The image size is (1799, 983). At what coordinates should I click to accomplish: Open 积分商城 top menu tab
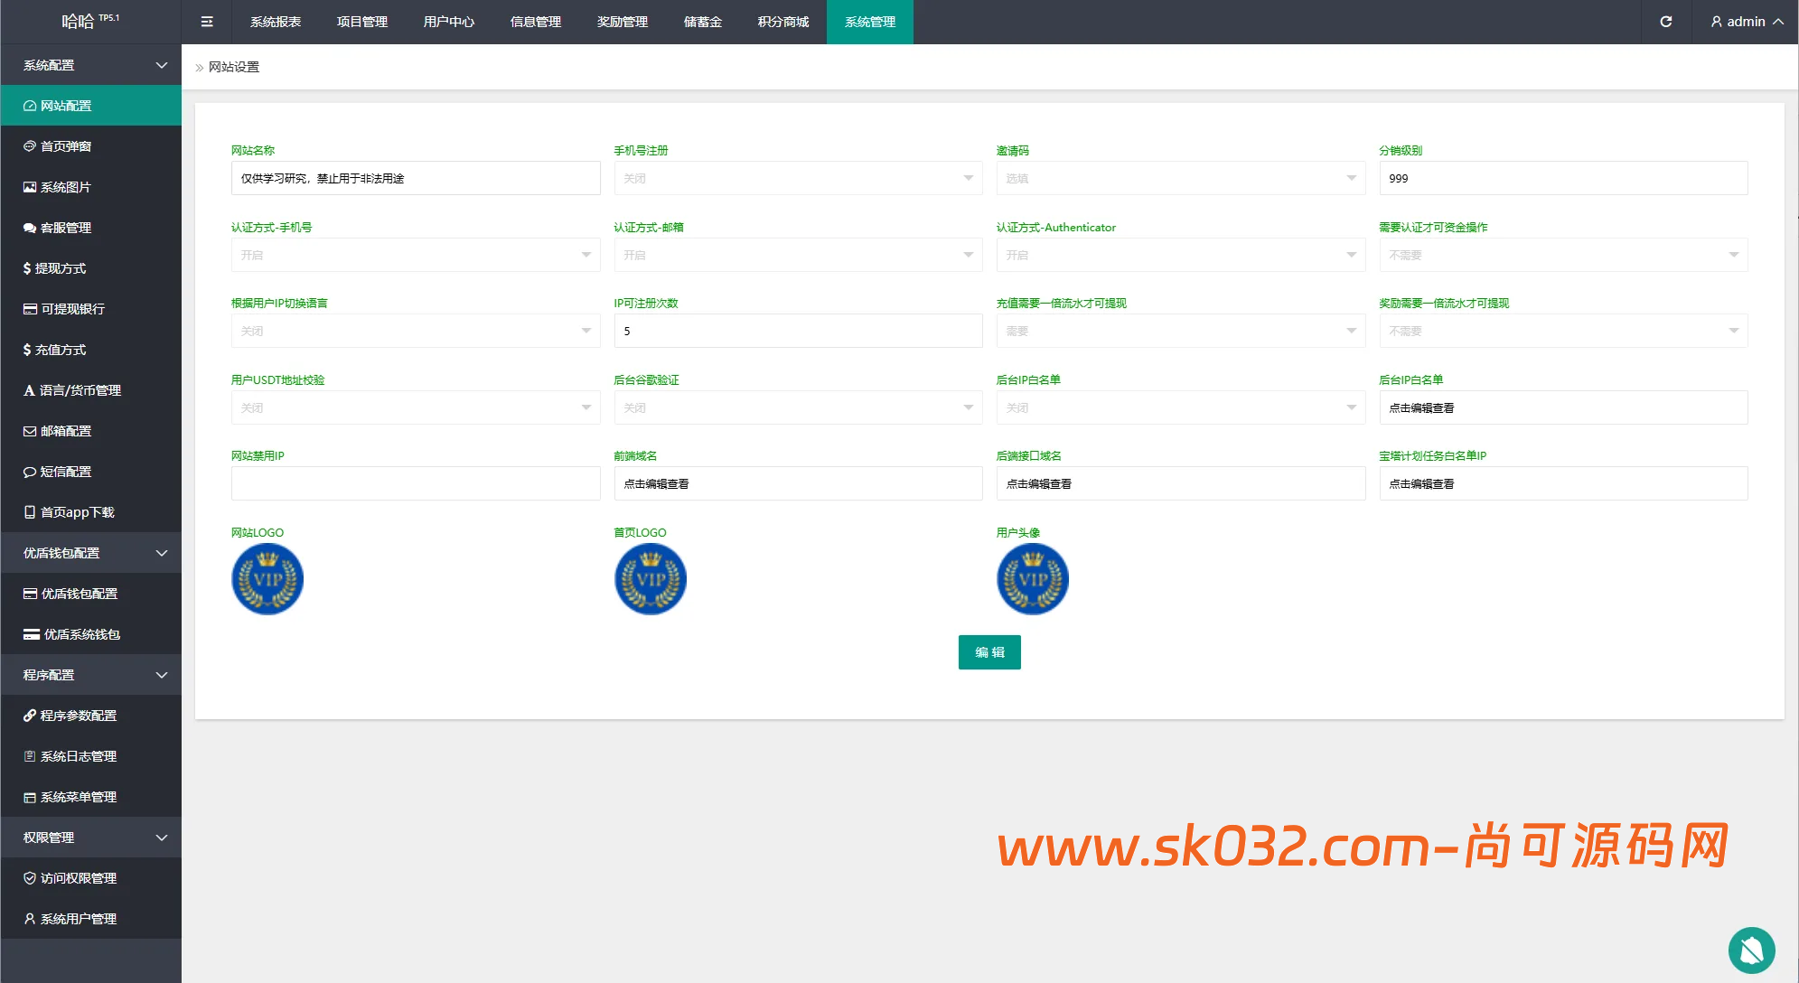(782, 22)
